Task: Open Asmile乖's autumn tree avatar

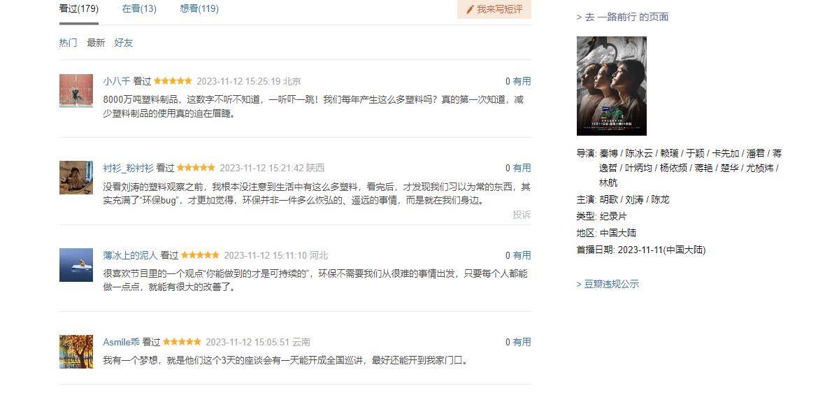Action: [x=76, y=351]
